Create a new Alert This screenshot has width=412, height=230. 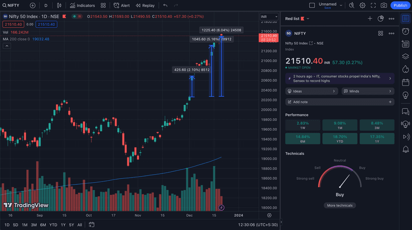[121, 5]
